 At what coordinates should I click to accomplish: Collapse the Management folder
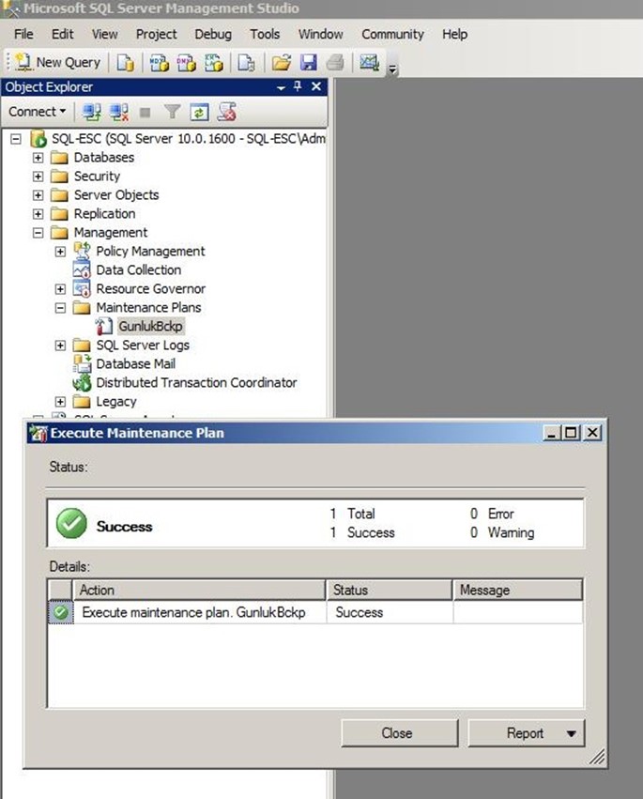coord(38,233)
